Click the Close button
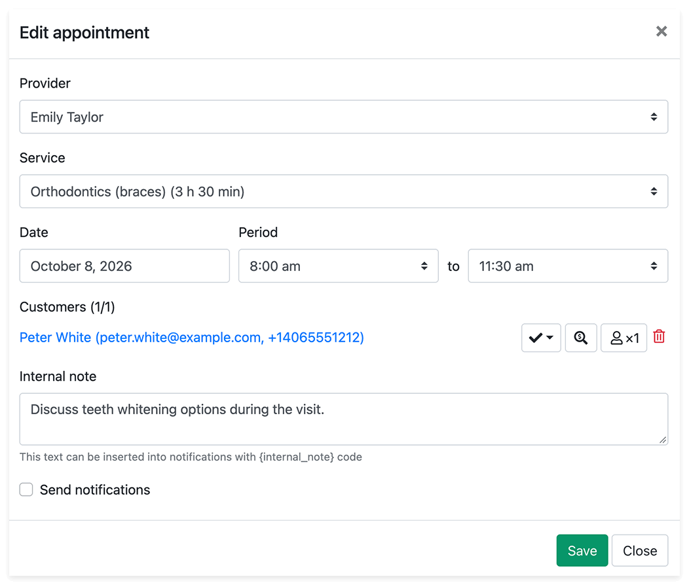This screenshot has width=689, height=585. coord(640,550)
